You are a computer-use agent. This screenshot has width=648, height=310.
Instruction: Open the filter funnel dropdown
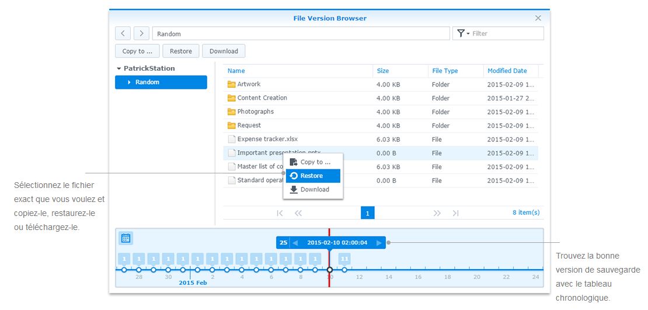pos(464,33)
